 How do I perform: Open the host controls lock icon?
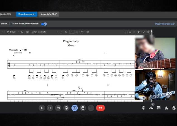pyautogui.click(x=174, y=108)
